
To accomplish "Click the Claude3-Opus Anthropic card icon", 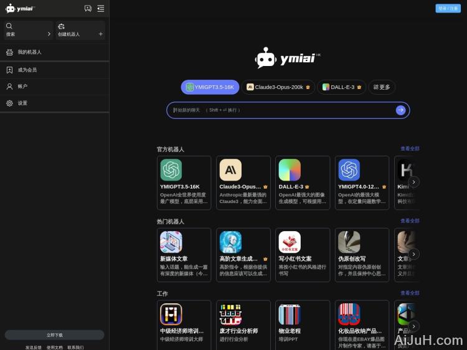I will coord(230,170).
